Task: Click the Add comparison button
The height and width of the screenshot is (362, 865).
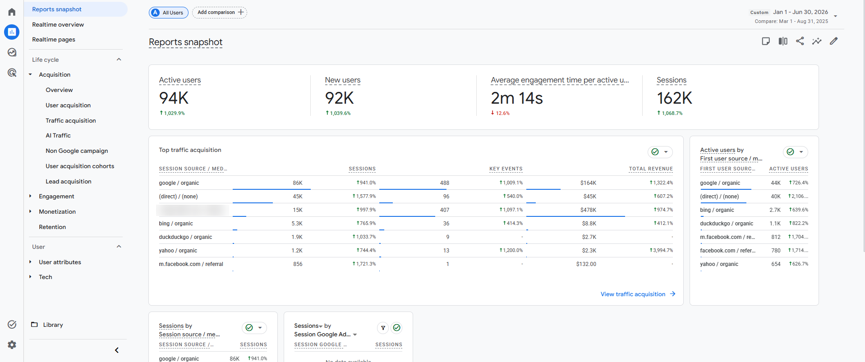Action: 220,12
